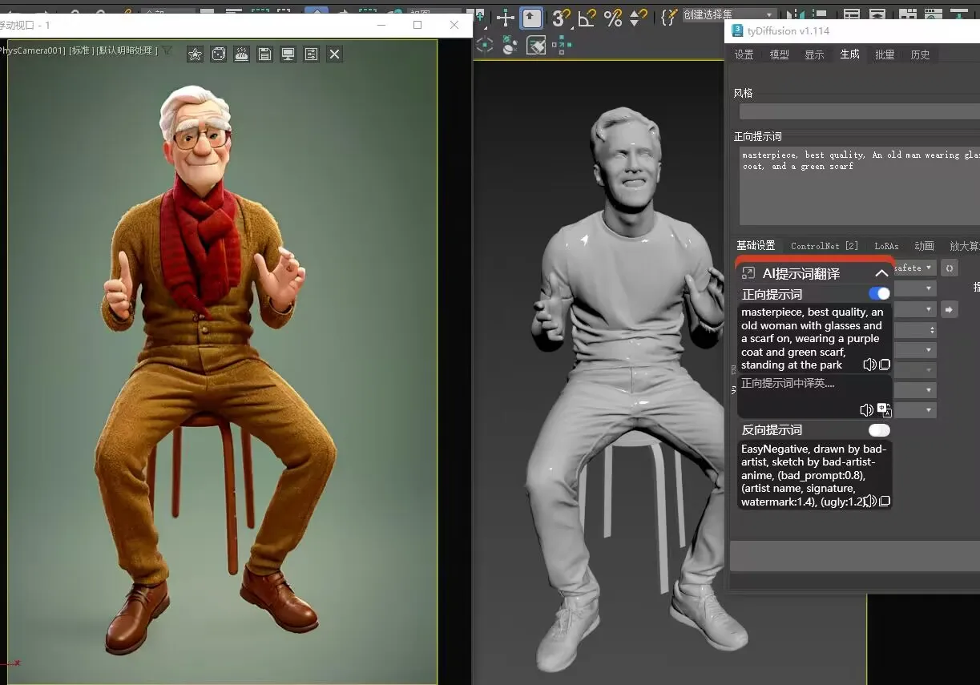Click the speaker icon in the Chinese prompt input box
980x685 pixels.
(x=866, y=410)
